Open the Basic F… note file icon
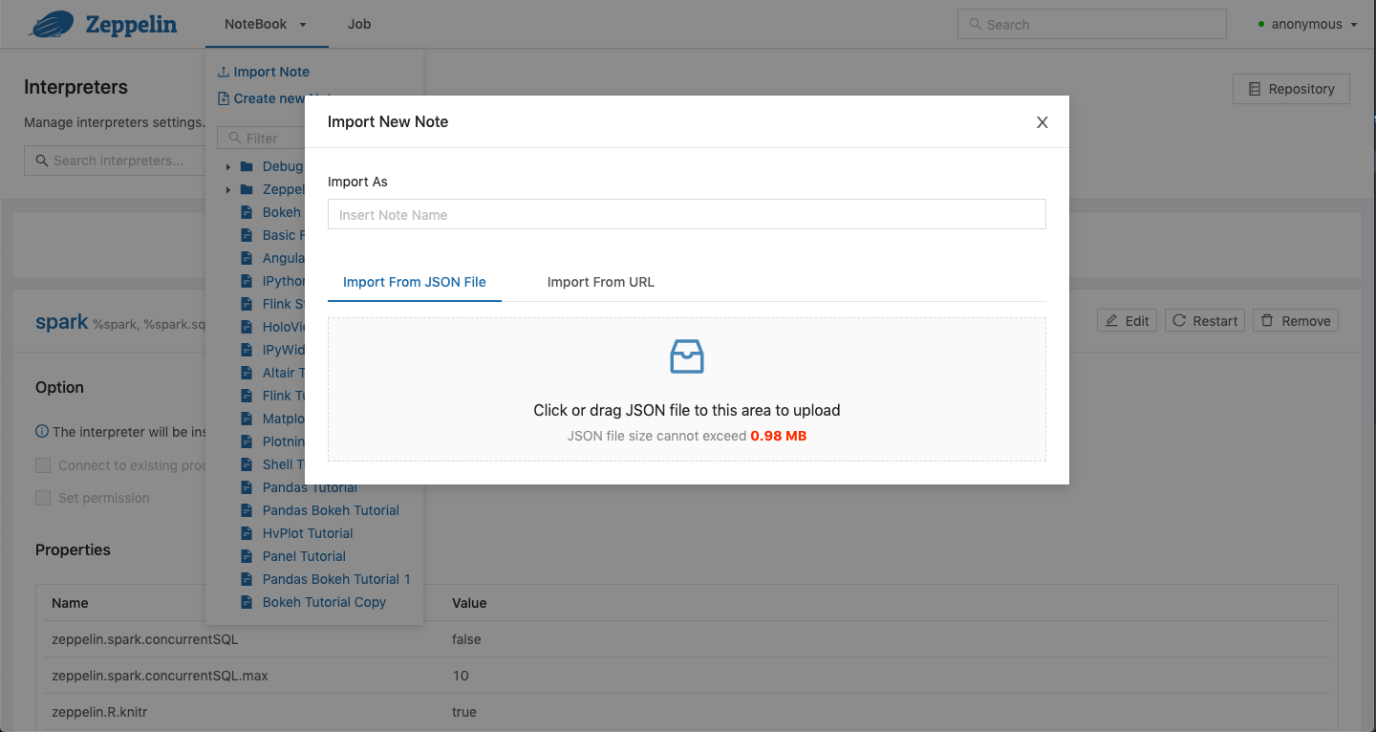Viewport: 1376px width, 732px height. pyautogui.click(x=247, y=235)
